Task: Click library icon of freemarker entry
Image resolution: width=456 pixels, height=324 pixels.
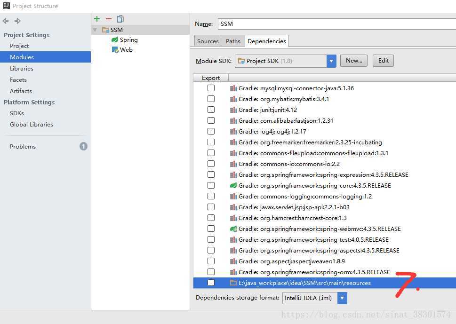Action: click(x=233, y=142)
